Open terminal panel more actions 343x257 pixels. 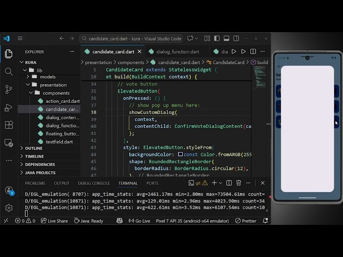pyautogui.click(x=248, y=183)
